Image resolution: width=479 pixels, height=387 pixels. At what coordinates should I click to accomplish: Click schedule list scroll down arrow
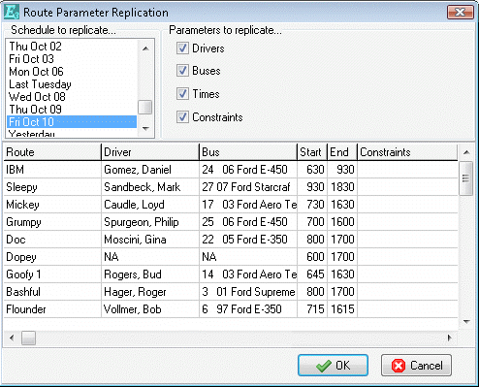click(x=145, y=128)
